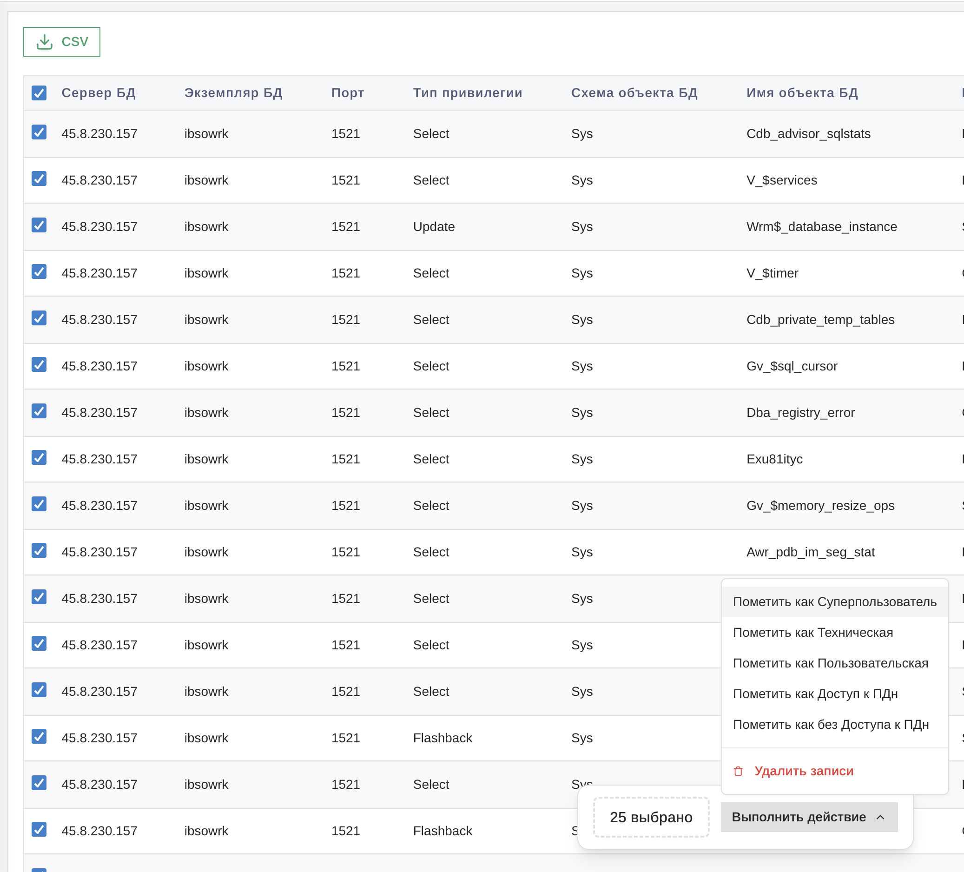Choose Пометить как Суперпользователь
964x872 pixels.
point(834,602)
